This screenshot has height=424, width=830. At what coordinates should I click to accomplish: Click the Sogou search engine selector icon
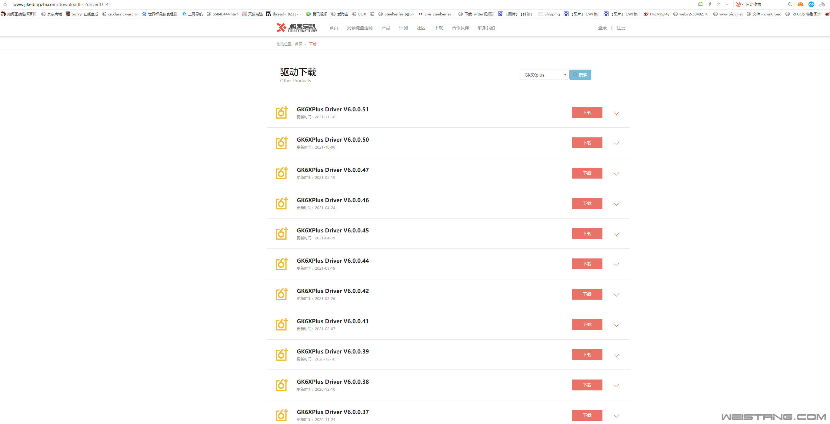click(739, 5)
